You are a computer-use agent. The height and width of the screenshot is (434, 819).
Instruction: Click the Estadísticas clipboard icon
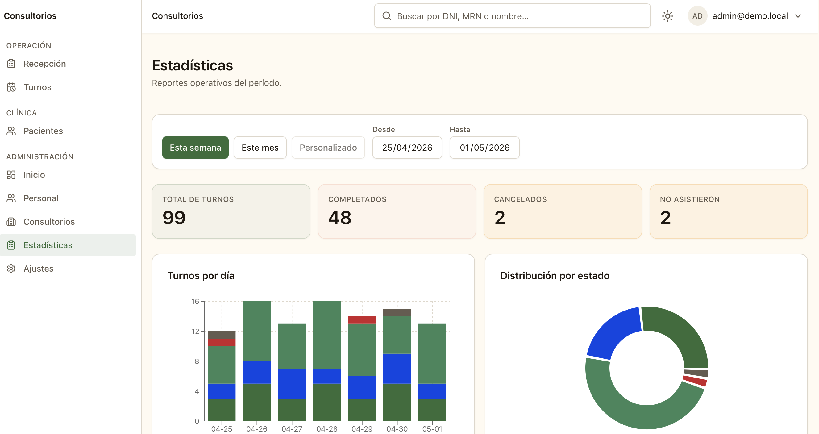click(11, 245)
